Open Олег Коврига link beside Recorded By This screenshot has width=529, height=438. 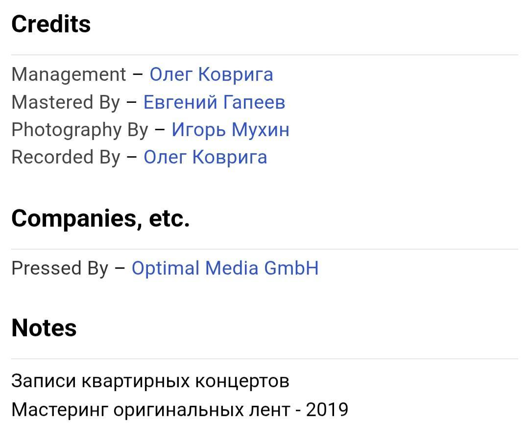[205, 158]
